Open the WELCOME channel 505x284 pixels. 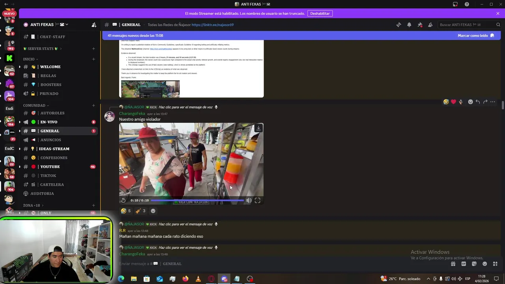59,67
